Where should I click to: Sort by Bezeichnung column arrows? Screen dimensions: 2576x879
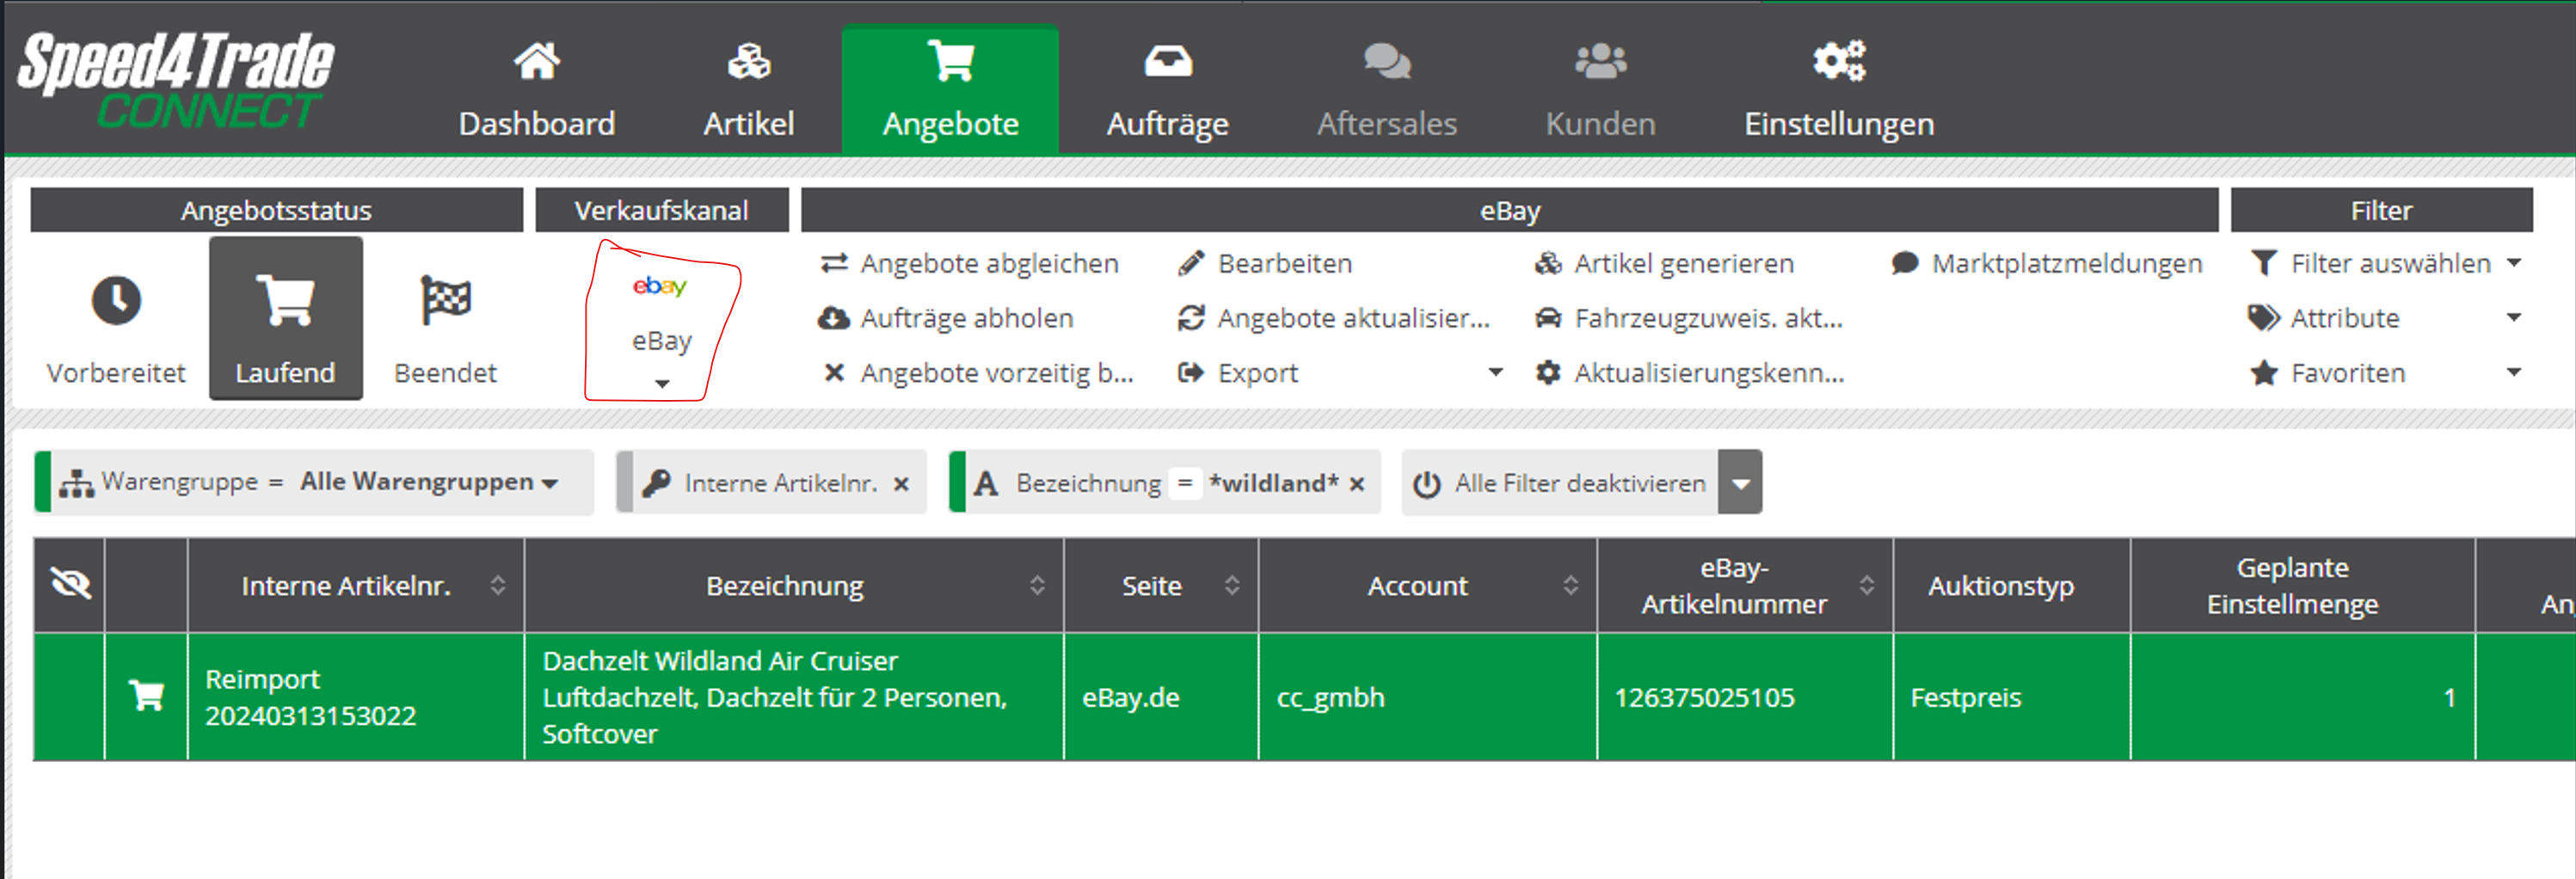pos(1037,585)
